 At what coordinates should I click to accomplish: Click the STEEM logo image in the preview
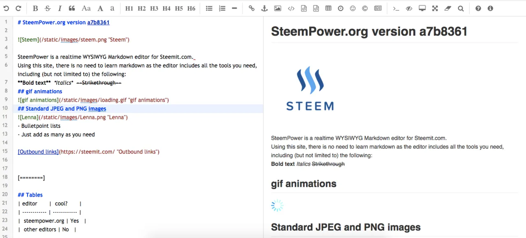click(310, 89)
